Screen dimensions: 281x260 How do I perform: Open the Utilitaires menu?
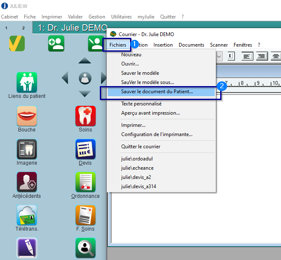[121, 17]
